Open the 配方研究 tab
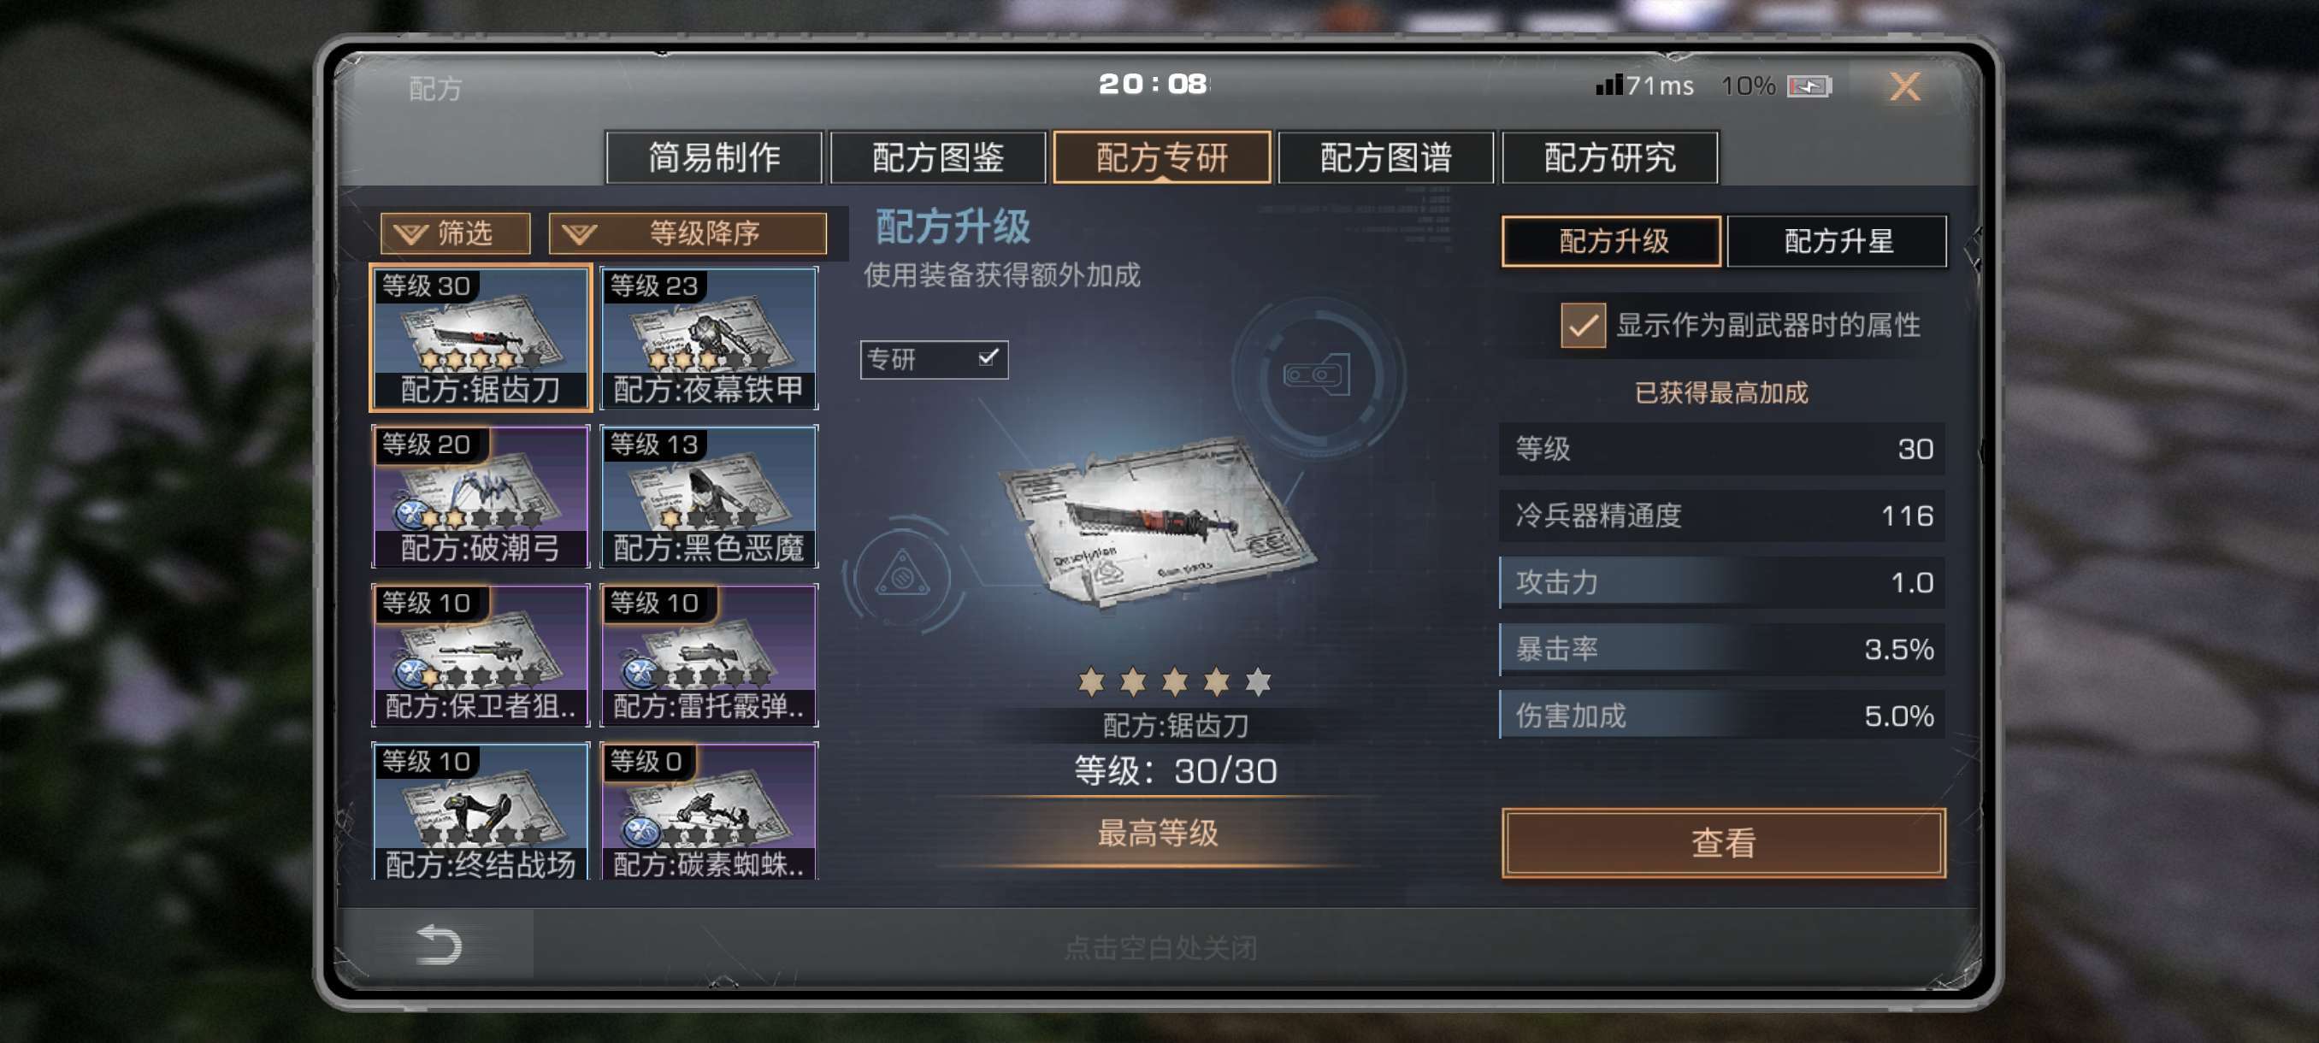 pyautogui.click(x=1609, y=157)
